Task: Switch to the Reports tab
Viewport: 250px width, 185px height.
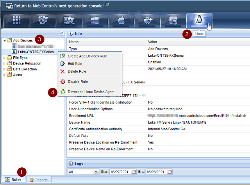Action: [39, 180]
